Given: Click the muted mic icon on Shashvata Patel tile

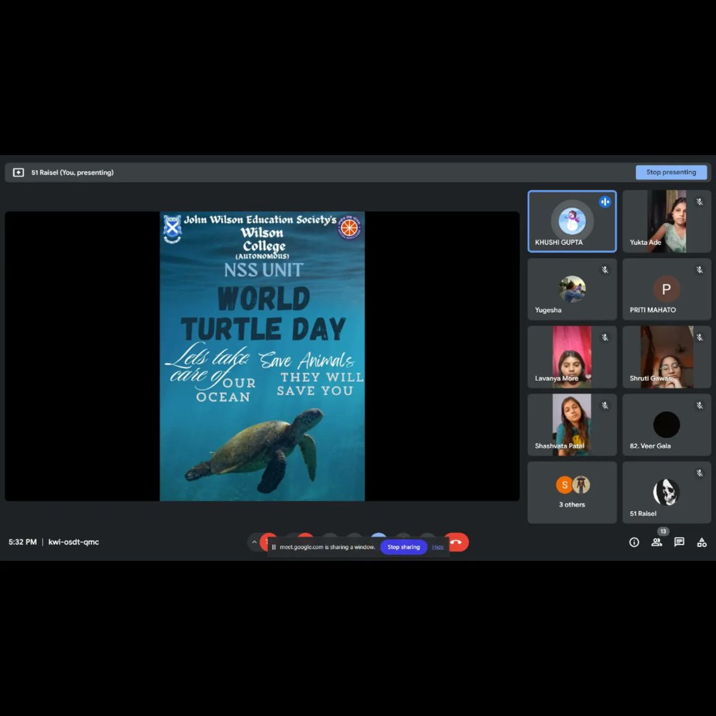Looking at the screenshot, I should (x=605, y=405).
